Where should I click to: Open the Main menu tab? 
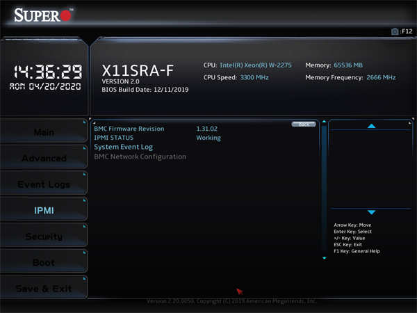pos(44,132)
